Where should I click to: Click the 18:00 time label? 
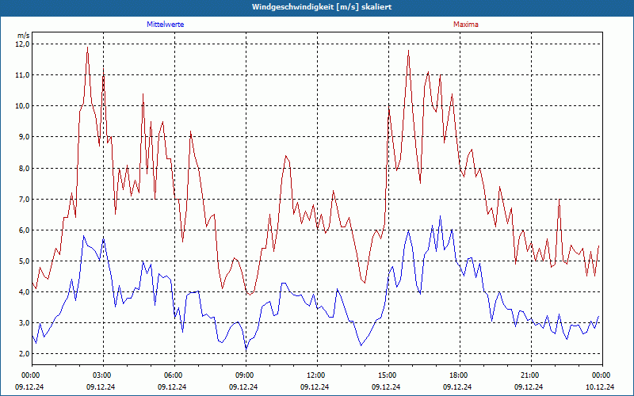[x=459, y=375]
